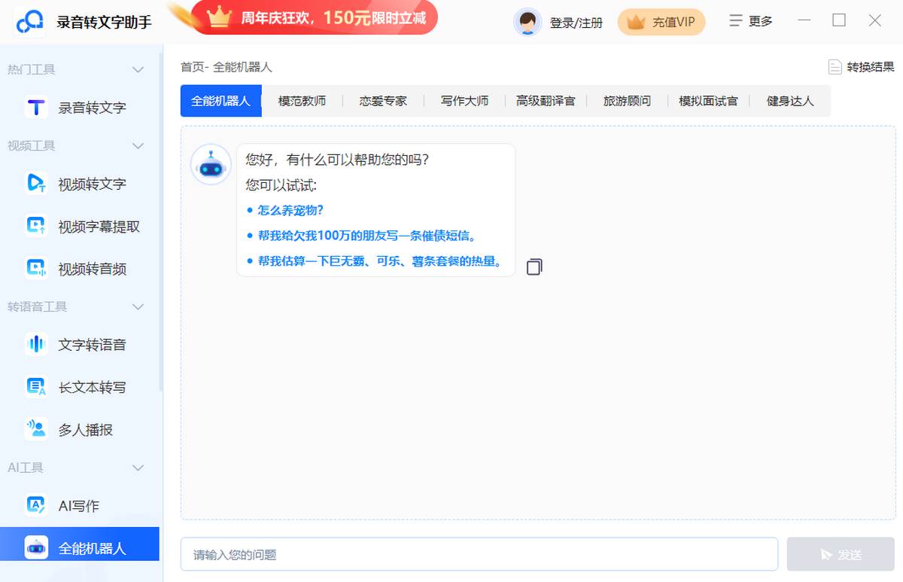903x582 pixels.
Task: Select the 长文本转写 icon
Action: 36,387
